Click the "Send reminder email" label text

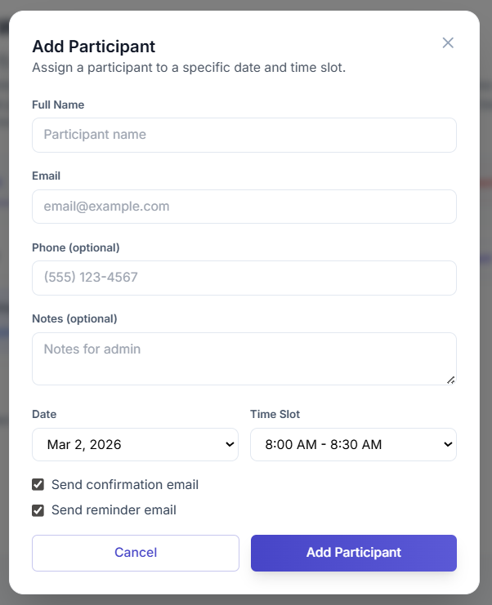114,510
